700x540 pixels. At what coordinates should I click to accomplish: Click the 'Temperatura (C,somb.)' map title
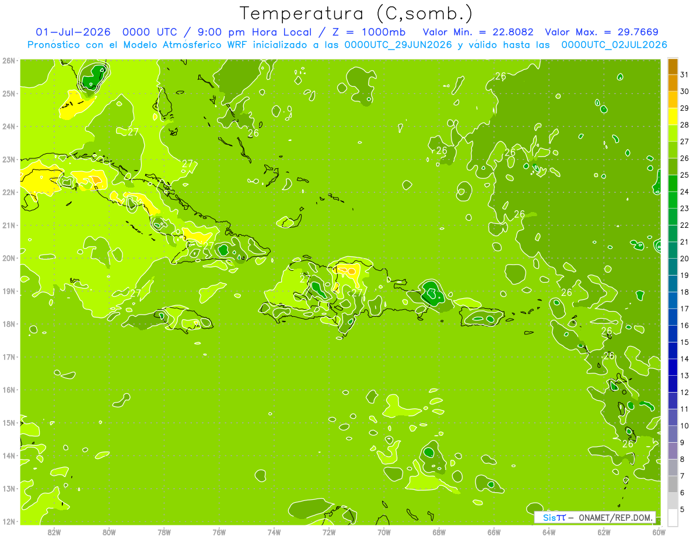pyautogui.click(x=356, y=14)
